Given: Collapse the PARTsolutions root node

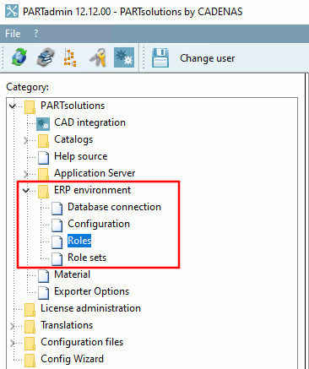Looking at the screenshot, I should click(x=13, y=106).
